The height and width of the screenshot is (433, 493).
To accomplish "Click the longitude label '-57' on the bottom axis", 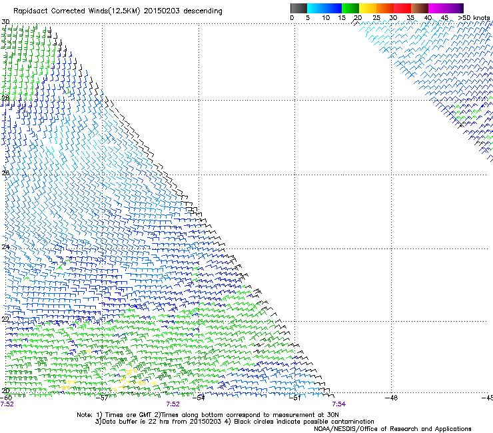I will click(x=102, y=398).
